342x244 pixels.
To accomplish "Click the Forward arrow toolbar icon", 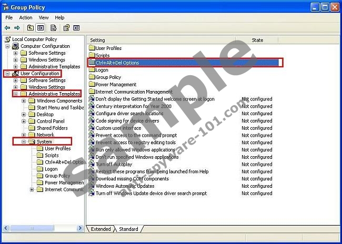I will (17, 28).
